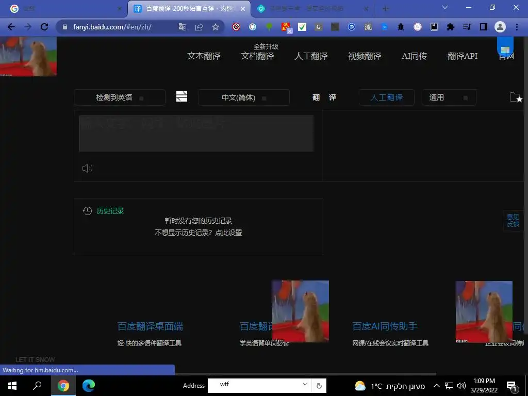The width and height of the screenshot is (528, 396).
Task: Open Chrome's three-dot menu
Action: (x=517, y=27)
